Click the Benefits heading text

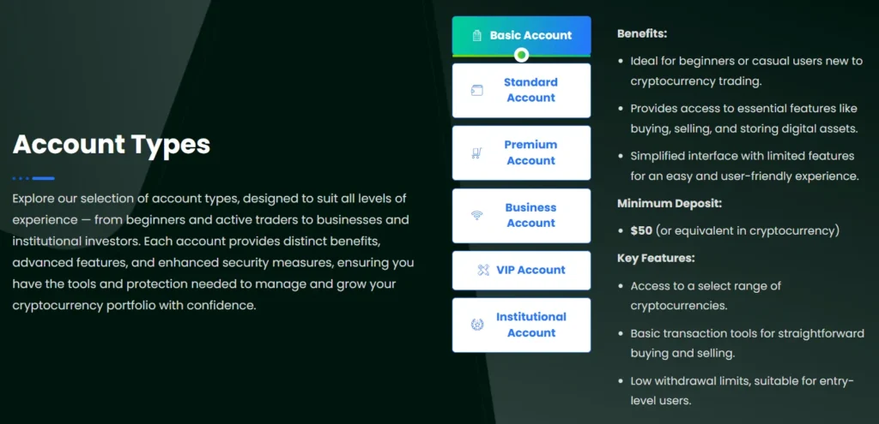(642, 33)
